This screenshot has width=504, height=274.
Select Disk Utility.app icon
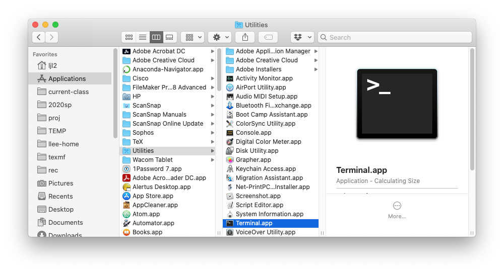point(230,151)
